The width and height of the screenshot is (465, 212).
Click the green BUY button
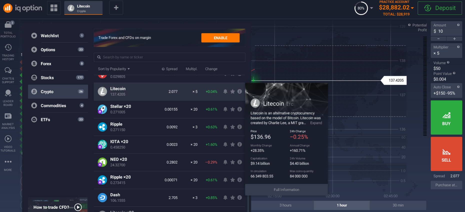[x=446, y=117]
